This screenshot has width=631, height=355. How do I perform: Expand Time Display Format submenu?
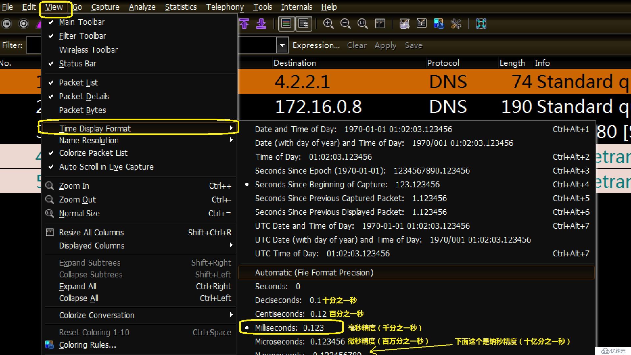[x=139, y=129]
